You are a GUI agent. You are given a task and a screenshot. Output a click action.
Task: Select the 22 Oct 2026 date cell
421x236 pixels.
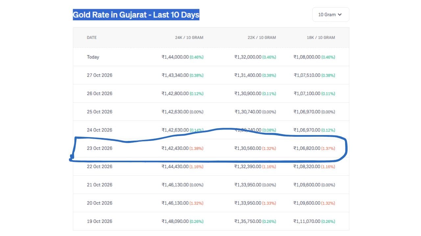(100, 167)
